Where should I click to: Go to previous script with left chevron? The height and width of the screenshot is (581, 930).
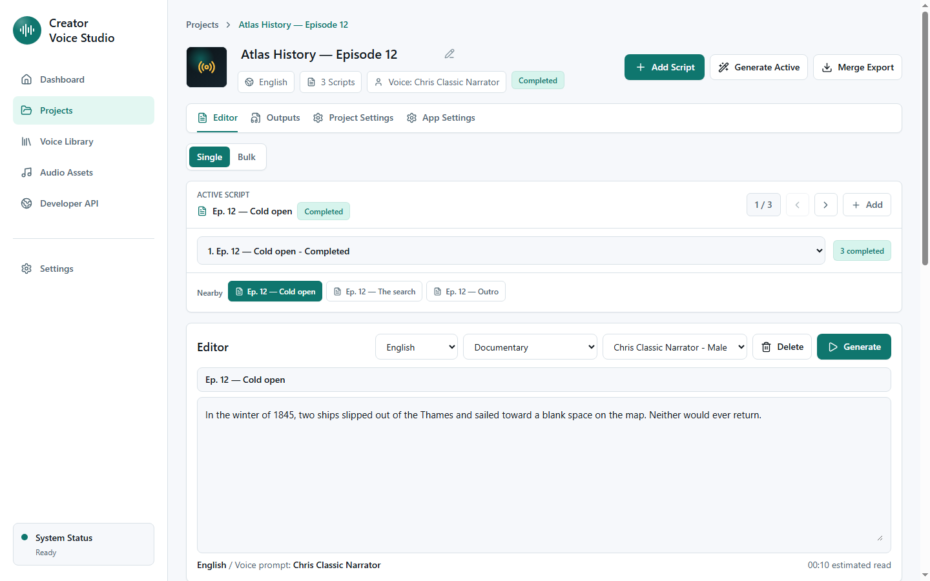click(798, 205)
